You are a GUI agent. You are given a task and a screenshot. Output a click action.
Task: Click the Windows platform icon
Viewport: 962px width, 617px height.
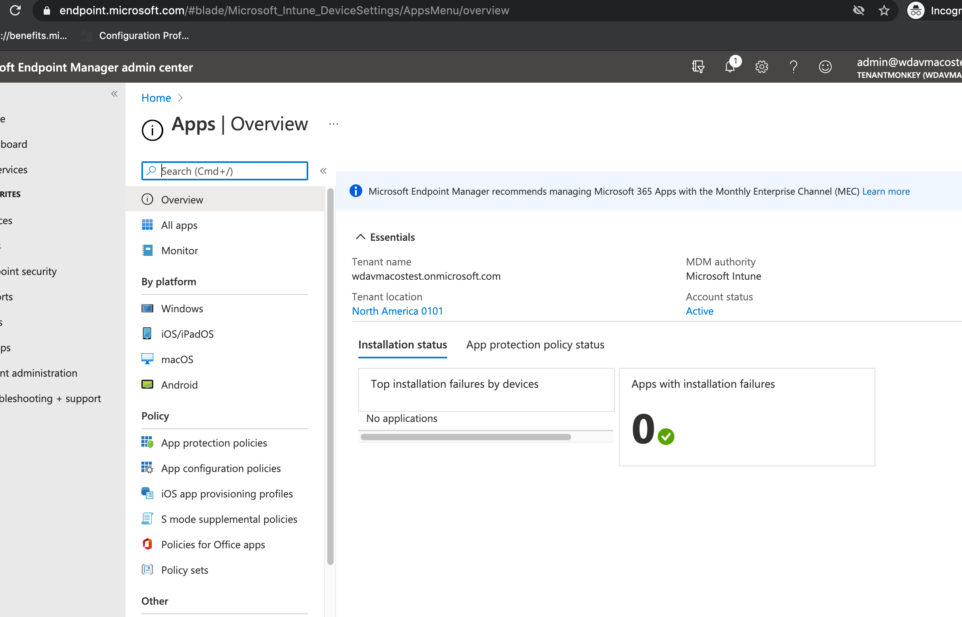pyautogui.click(x=147, y=308)
